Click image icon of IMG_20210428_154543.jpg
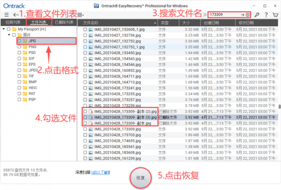Screen dimensions: 281x190 (x=91, y=59)
